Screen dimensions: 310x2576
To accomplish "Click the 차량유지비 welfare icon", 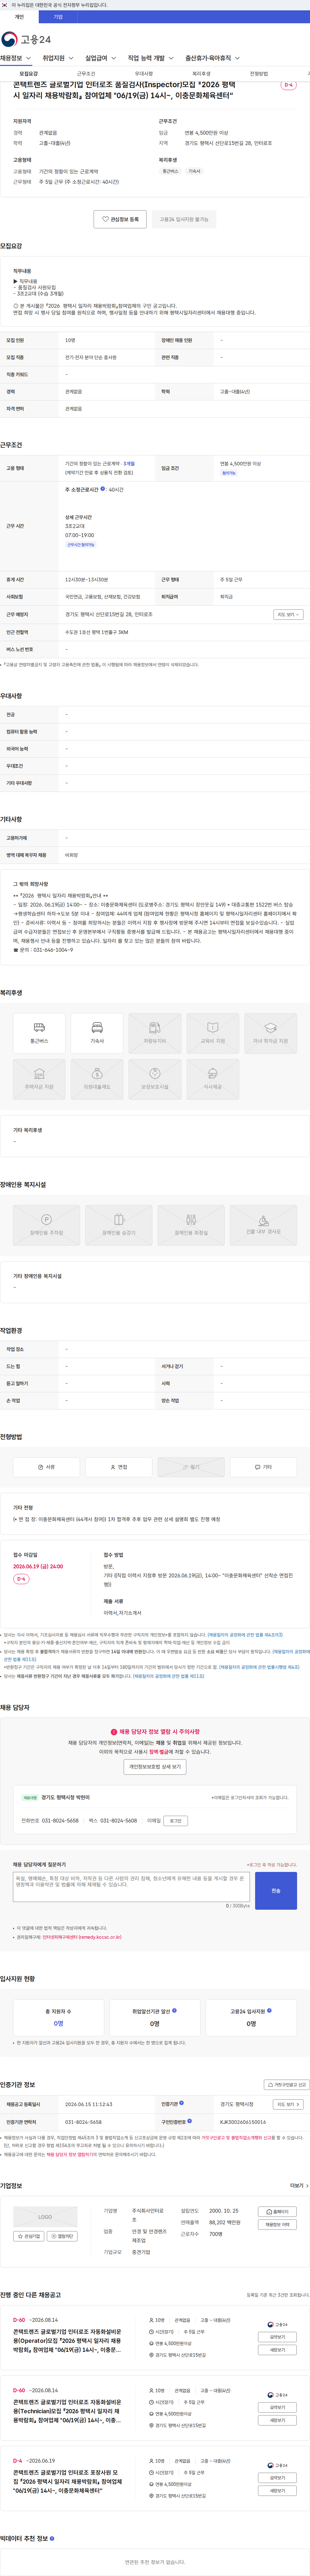I will tap(155, 1033).
